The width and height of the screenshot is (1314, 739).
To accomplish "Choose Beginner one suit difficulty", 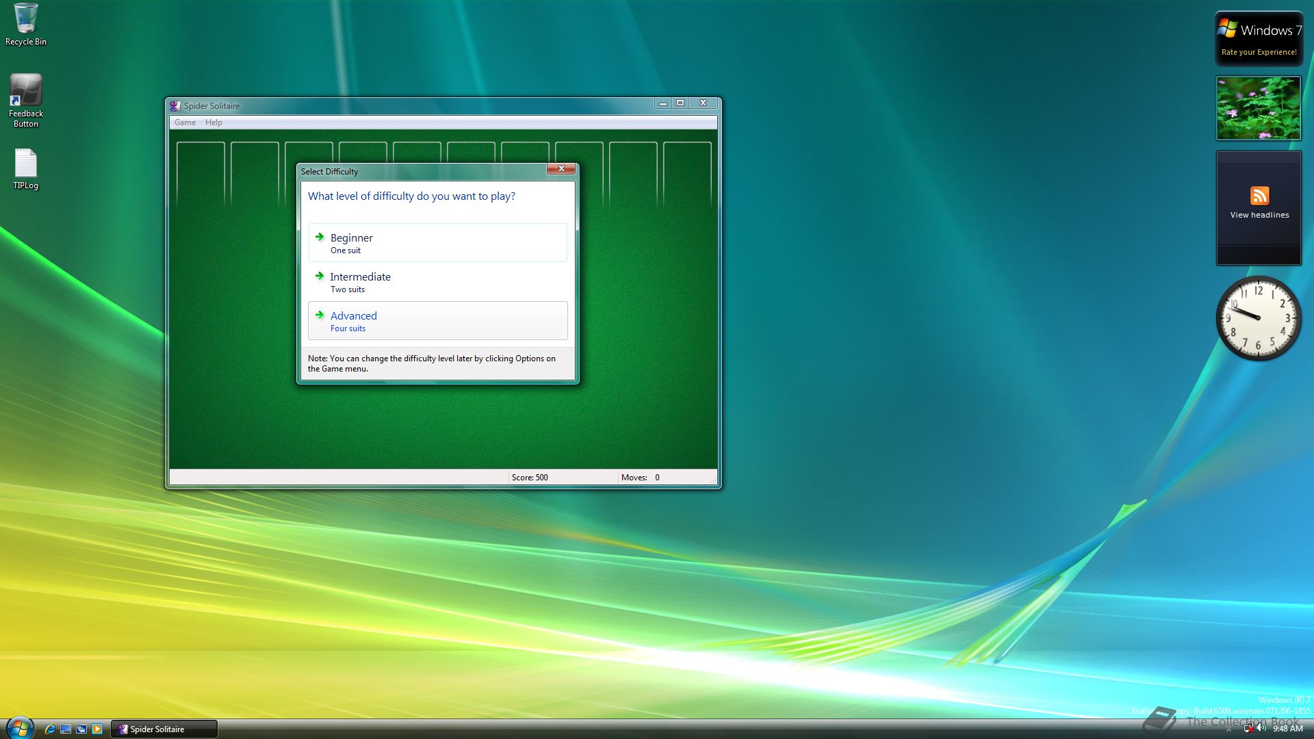I will (x=438, y=242).
